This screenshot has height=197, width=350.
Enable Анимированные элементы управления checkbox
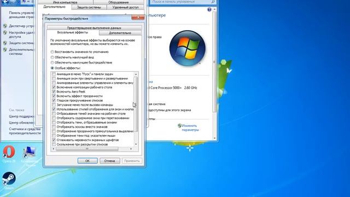(54, 83)
